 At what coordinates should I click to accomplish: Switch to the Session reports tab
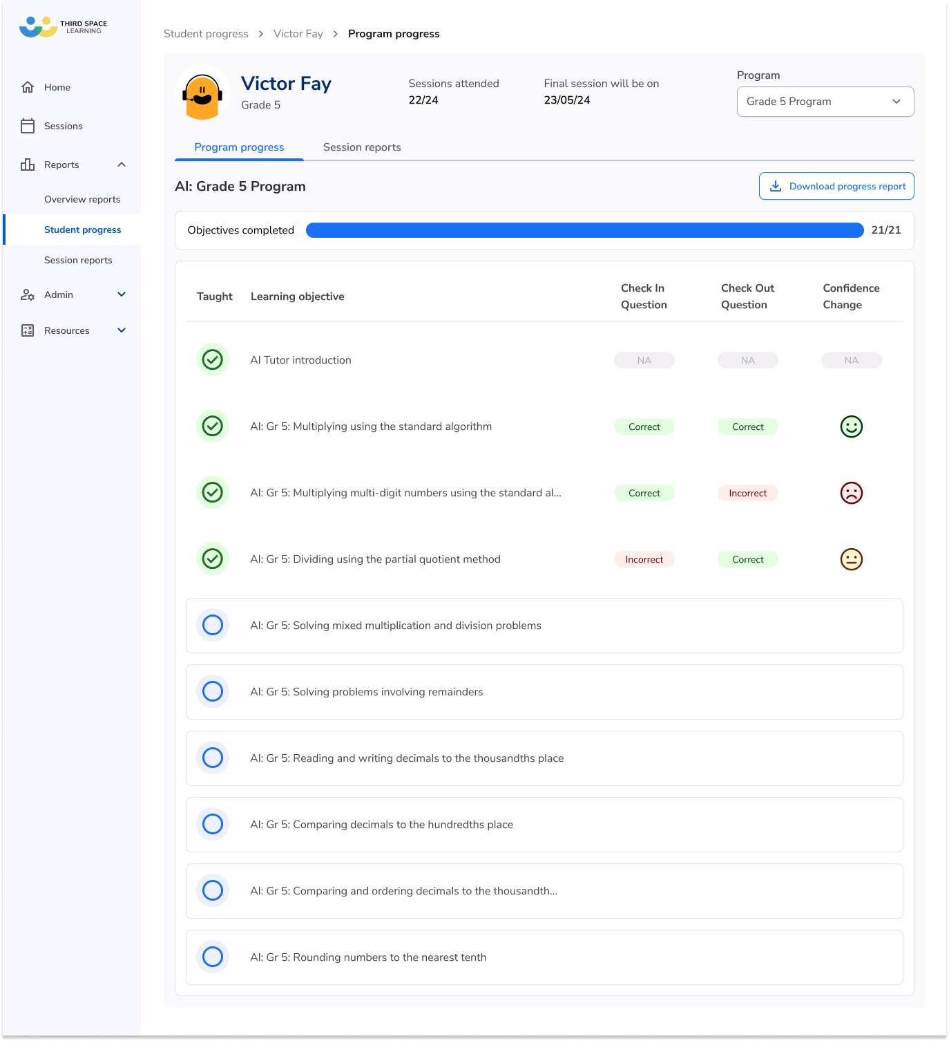361,147
